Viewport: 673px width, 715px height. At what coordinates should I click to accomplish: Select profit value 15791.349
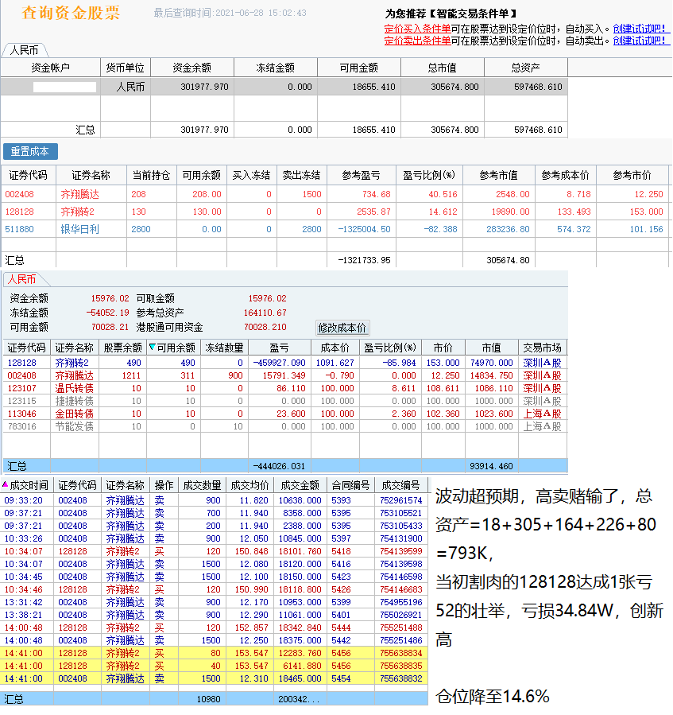pos(284,375)
